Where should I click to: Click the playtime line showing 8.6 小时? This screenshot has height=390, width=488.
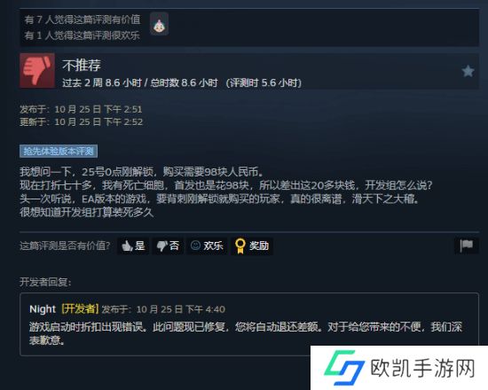pyautogui.click(x=182, y=83)
